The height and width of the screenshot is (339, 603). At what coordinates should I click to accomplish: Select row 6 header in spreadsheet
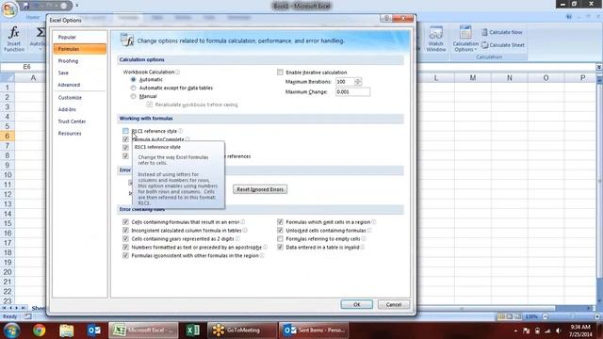pos(7,136)
